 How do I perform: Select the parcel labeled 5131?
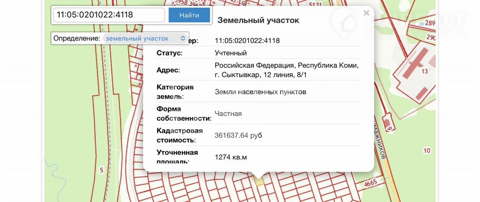coord(316,4)
